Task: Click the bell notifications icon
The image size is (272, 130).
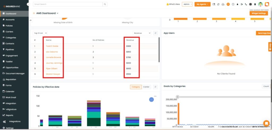Action: tap(237, 4)
